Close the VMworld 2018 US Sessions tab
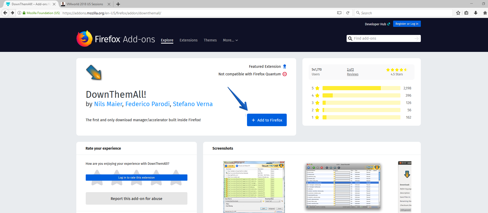Screen dimensions: 488x213 click(x=109, y=4)
